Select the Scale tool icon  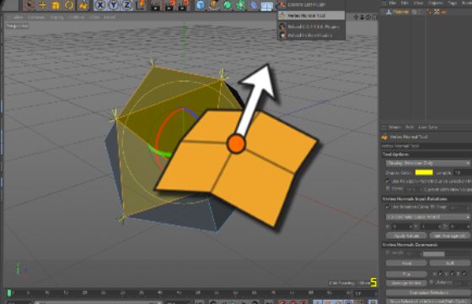(x=56, y=5)
